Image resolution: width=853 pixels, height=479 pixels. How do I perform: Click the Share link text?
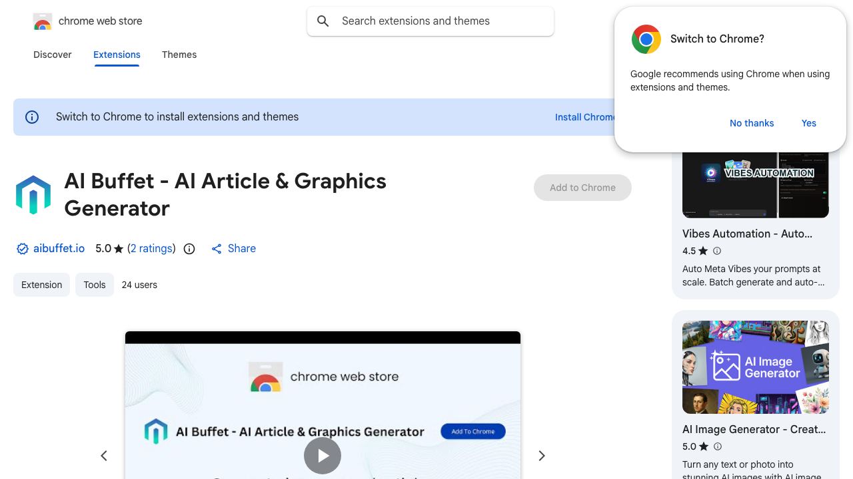click(242, 249)
